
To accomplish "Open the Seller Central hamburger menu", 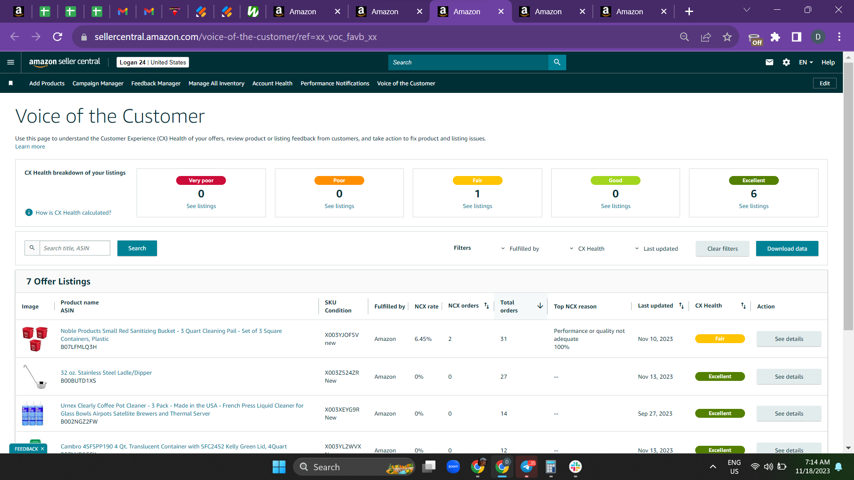I will [x=11, y=62].
